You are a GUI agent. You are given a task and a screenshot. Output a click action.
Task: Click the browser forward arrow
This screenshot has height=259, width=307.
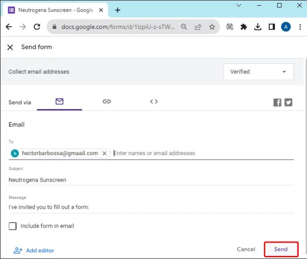[x=23, y=27]
